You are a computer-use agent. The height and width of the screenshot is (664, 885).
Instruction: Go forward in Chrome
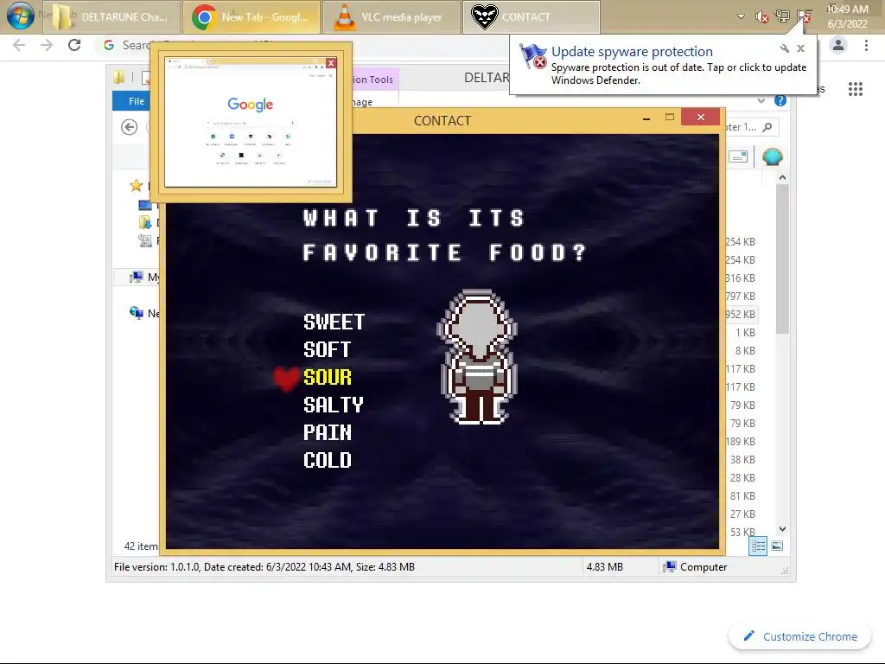tap(47, 45)
